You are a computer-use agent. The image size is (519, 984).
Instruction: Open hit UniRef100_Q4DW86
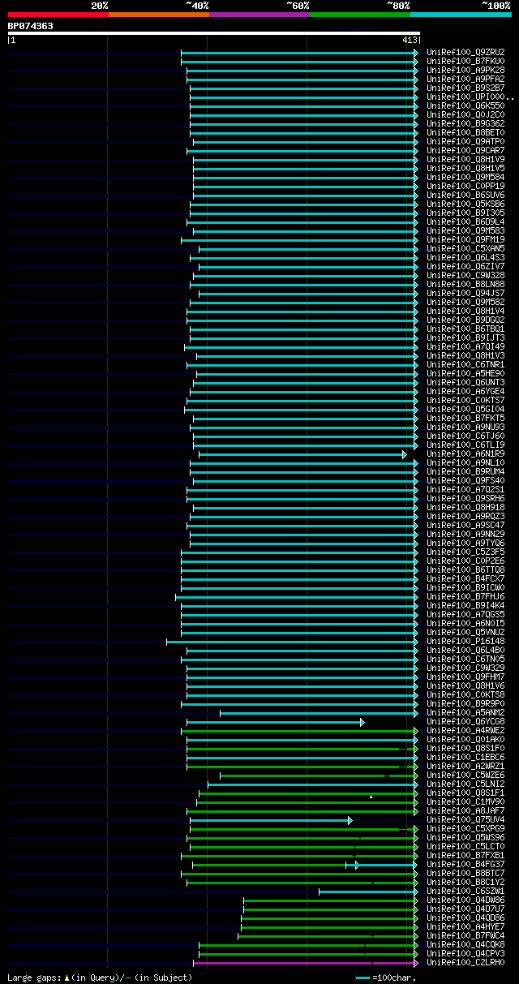[x=465, y=900]
